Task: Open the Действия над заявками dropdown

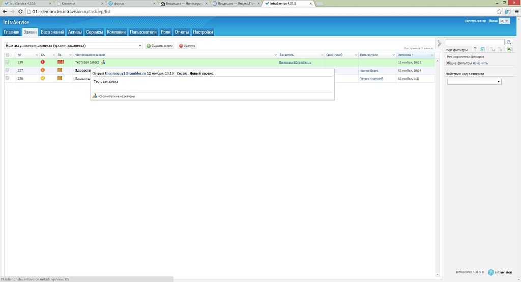Action: coord(474,82)
